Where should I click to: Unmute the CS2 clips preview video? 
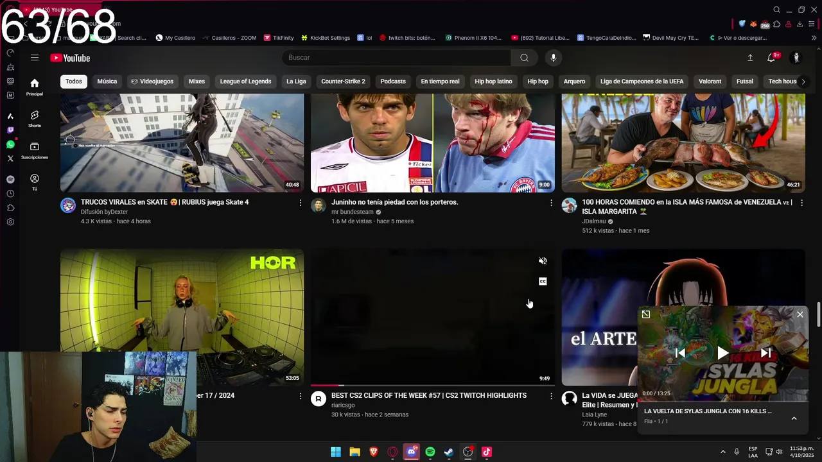[x=543, y=261]
